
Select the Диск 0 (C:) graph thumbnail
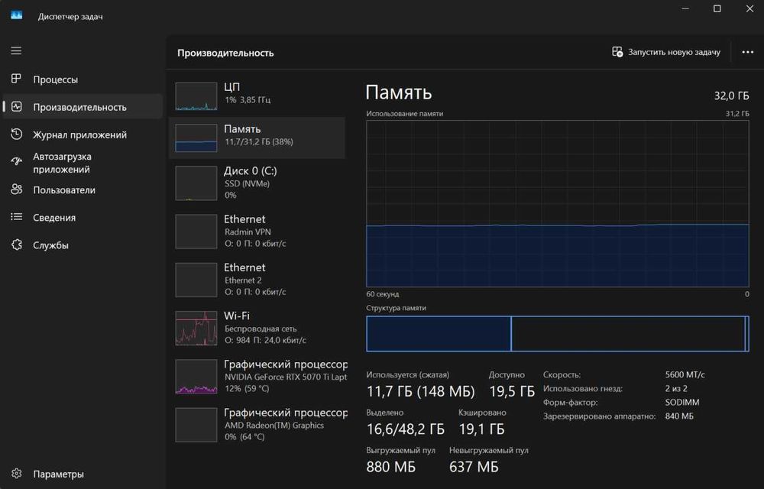196,183
